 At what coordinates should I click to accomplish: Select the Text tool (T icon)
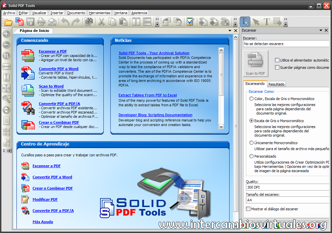tap(267, 22)
